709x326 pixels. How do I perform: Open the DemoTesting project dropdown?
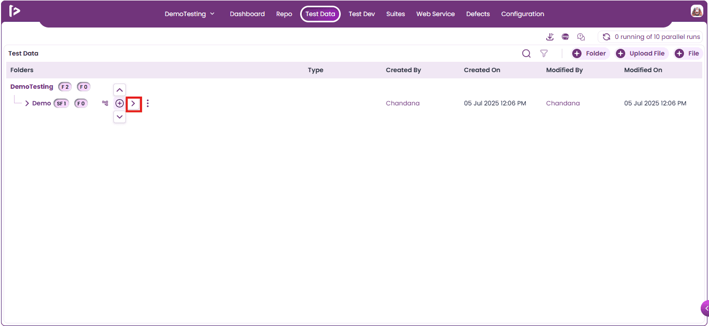point(190,14)
